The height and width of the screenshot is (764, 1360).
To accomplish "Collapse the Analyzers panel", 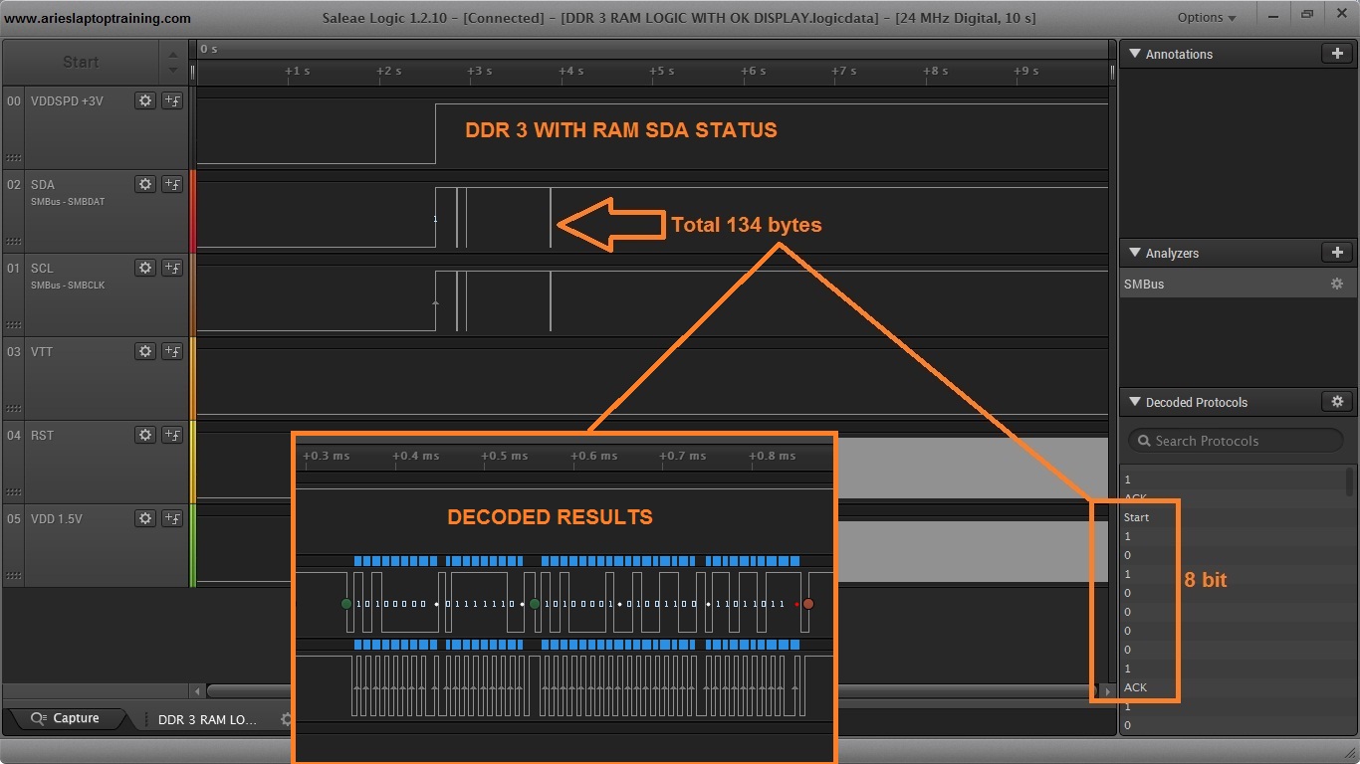I will tap(1134, 253).
